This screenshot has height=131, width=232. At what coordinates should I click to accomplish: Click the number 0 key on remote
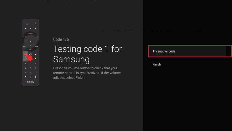click(30, 77)
